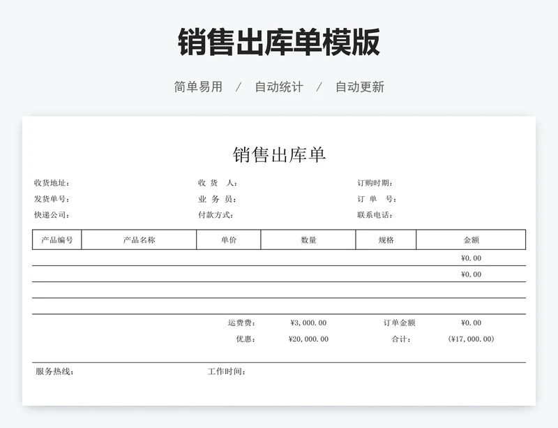Click the 订单号 label
This screenshot has height=428, width=558.
(x=377, y=199)
